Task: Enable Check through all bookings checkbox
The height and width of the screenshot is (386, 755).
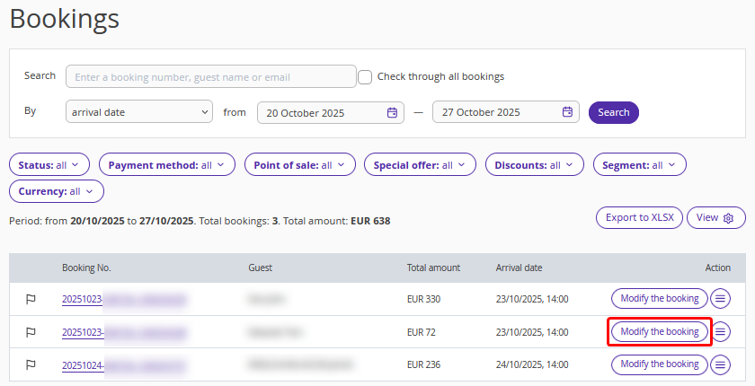Action: point(365,77)
